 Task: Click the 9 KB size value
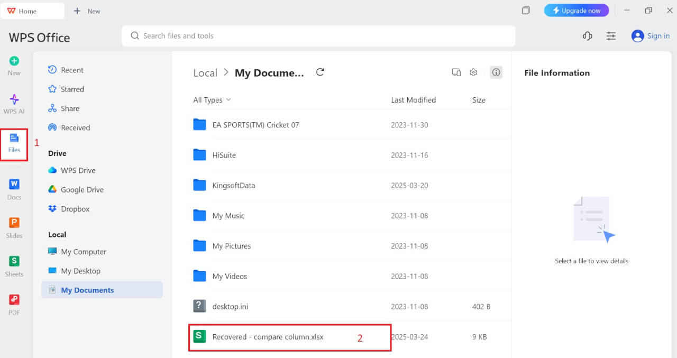click(x=479, y=337)
